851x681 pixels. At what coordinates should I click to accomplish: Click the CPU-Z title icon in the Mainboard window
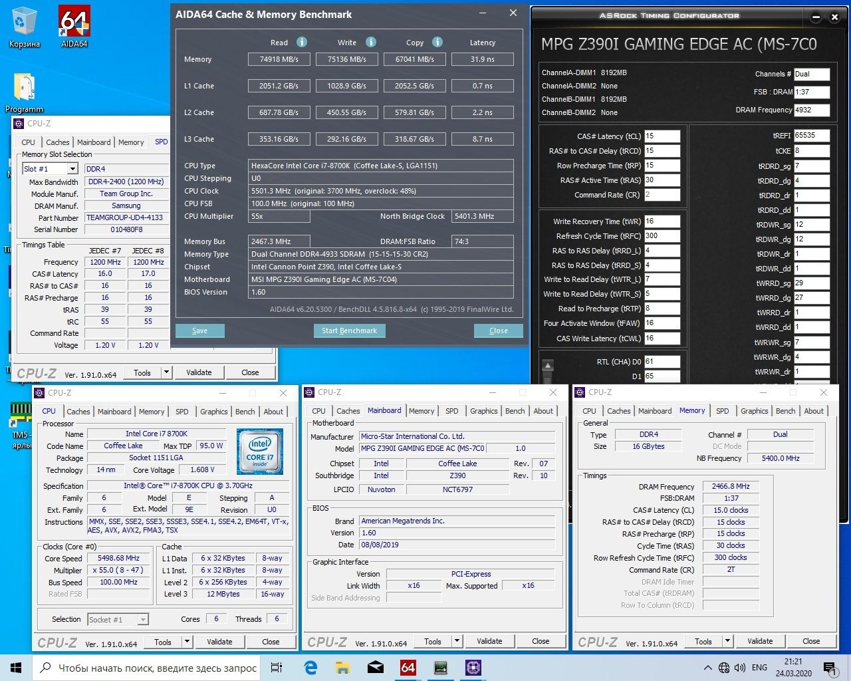point(309,392)
